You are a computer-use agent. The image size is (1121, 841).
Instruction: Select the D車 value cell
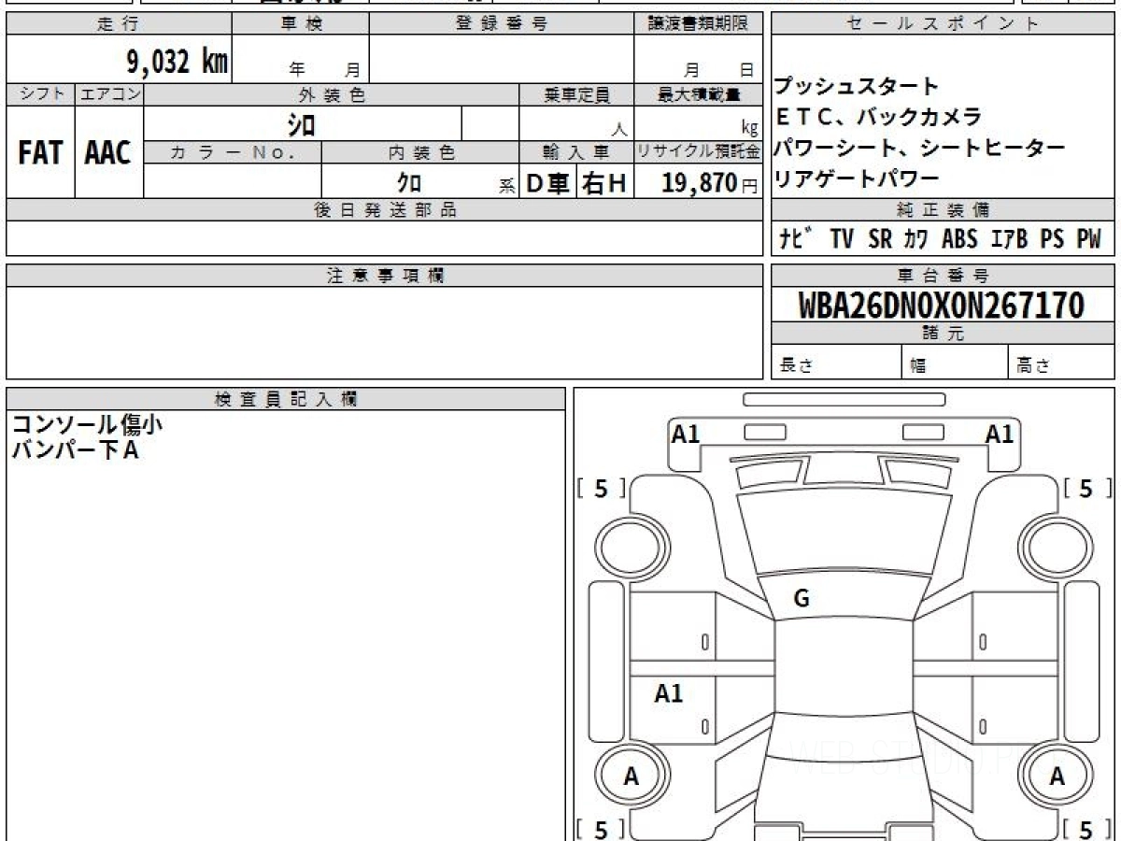[547, 183]
